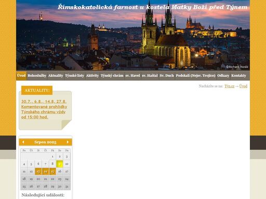Viewport: 266px width, 199px height.
Task: Go to previous month in calendar
Action: (23, 142)
